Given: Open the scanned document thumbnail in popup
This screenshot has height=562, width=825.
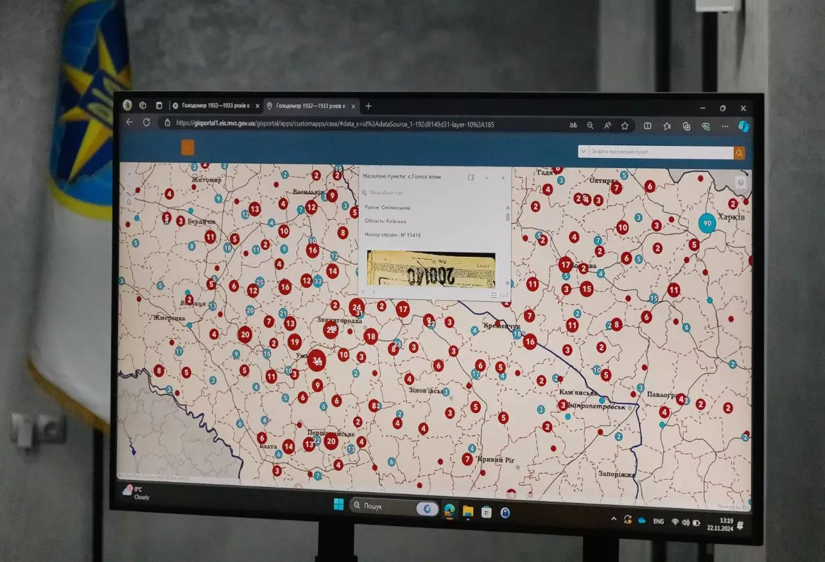Looking at the screenshot, I should (x=431, y=268).
